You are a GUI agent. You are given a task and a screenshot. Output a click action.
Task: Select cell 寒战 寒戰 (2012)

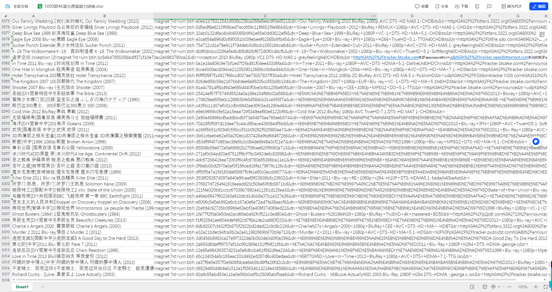105,111
